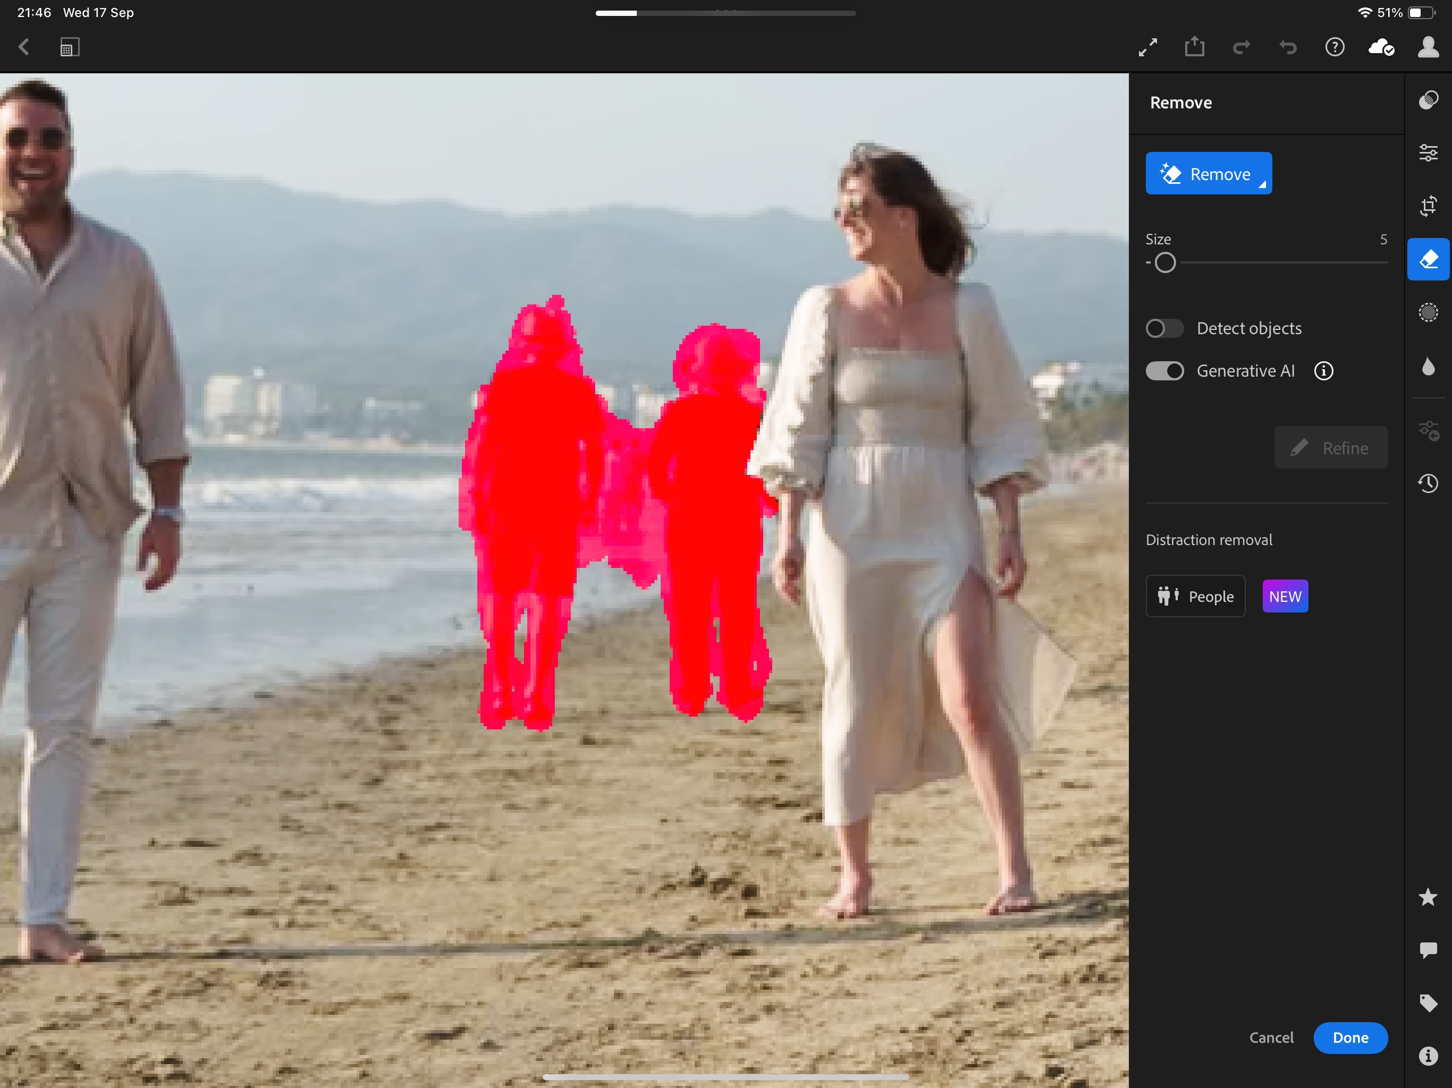Open the Versions history icon
The image size is (1452, 1088).
[x=1428, y=483]
